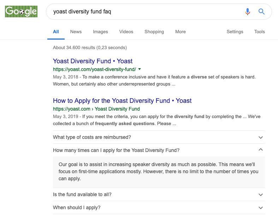Open "How to Apply for the Yoast Diversity Fund"

pyautogui.click(x=122, y=101)
